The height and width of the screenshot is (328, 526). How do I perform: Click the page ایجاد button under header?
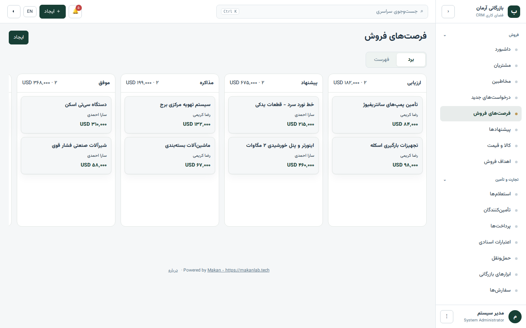pos(19,37)
